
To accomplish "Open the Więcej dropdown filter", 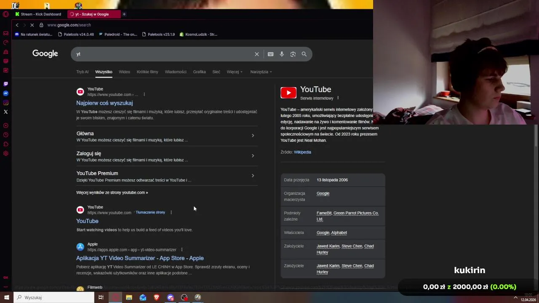I will point(235,72).
